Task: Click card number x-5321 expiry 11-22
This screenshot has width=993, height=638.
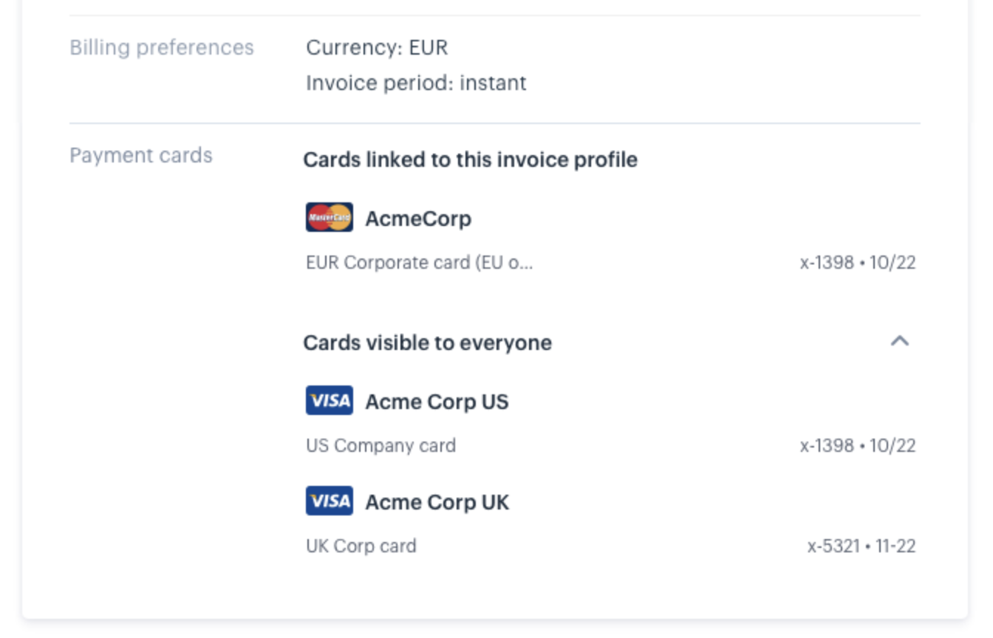Action: pos(861,546)
